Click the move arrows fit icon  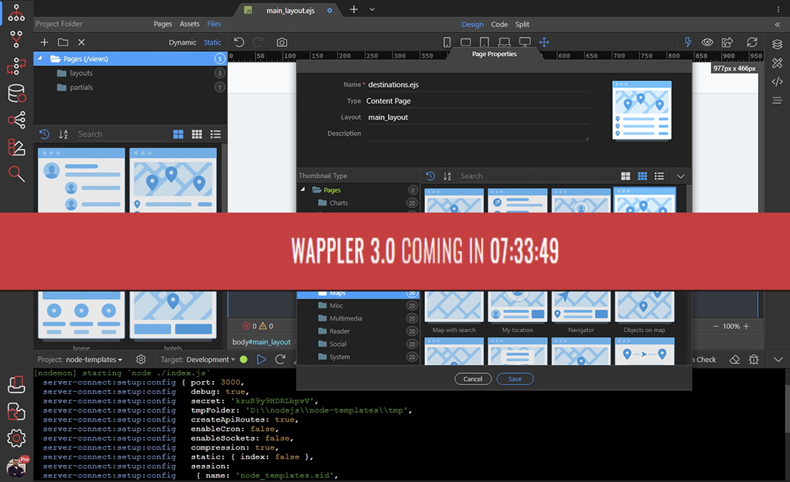pos(544,42)
